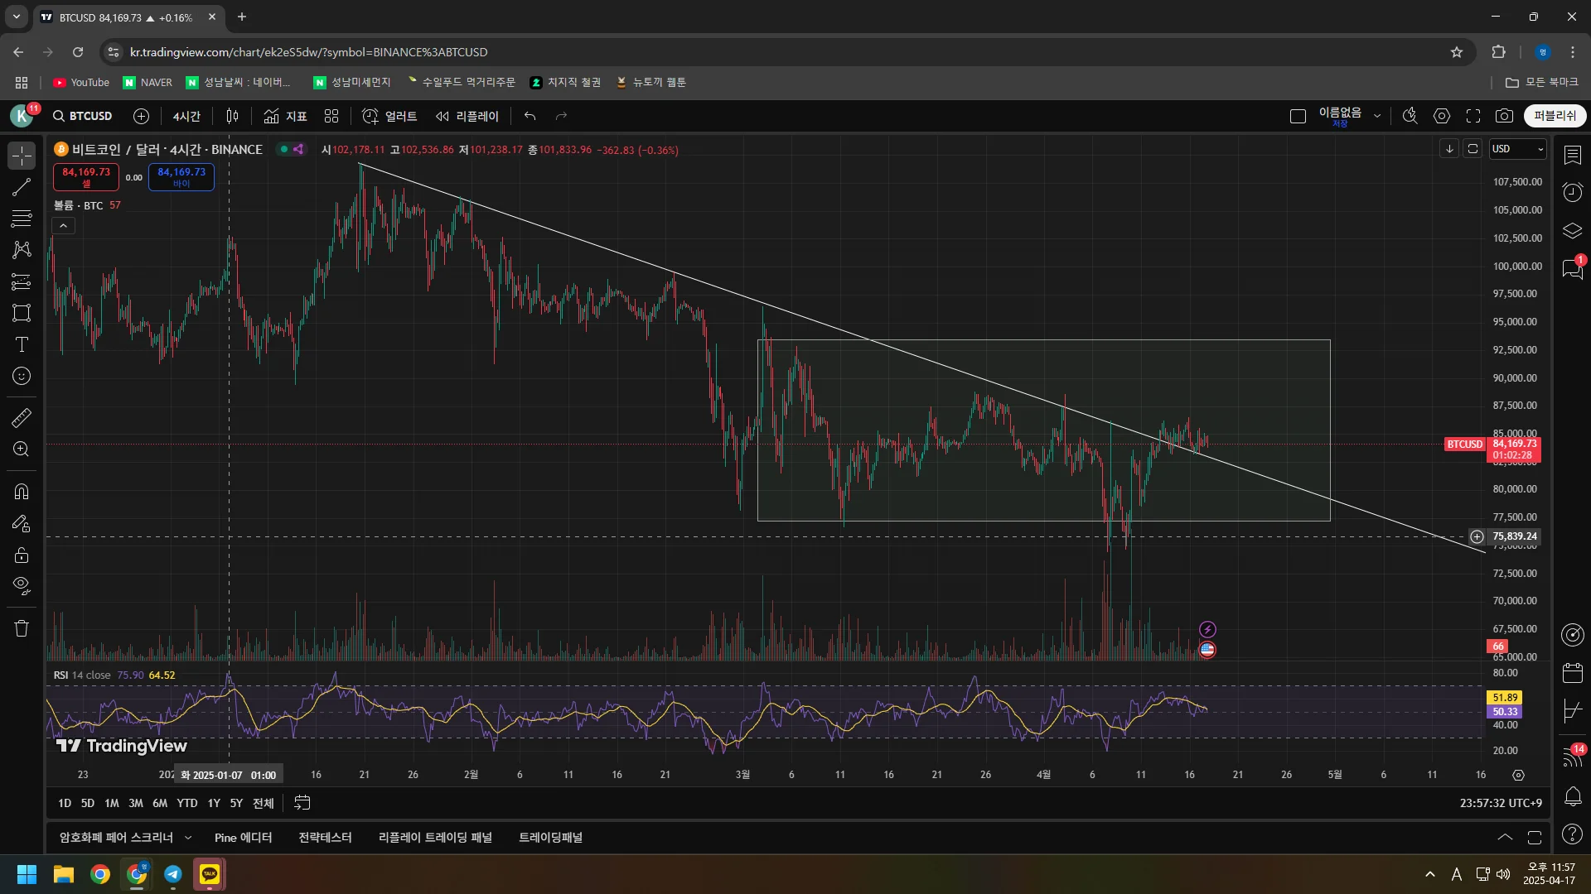
Task: Select the trend line drawing tool
Action: click(x=22, y=187)
